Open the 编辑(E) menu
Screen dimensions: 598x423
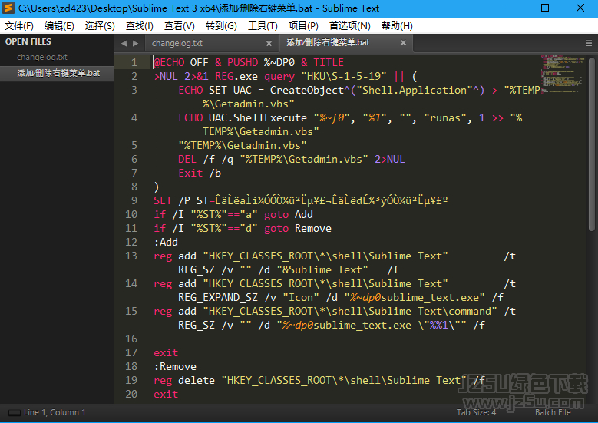59,26
